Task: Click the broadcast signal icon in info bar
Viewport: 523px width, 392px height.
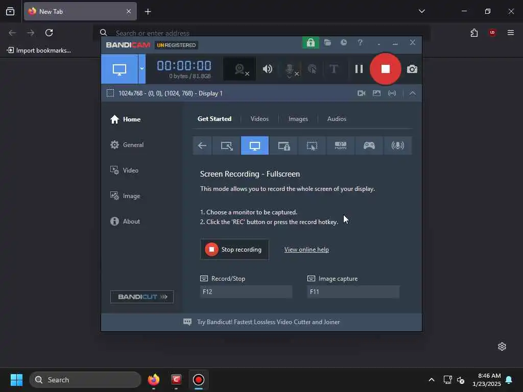Action: tap(392, 93)
